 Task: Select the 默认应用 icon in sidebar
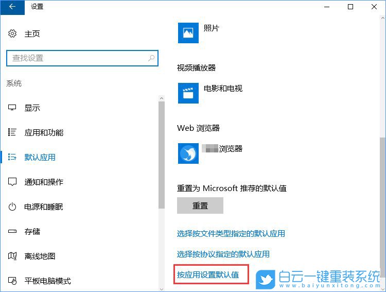click(12, 157)
